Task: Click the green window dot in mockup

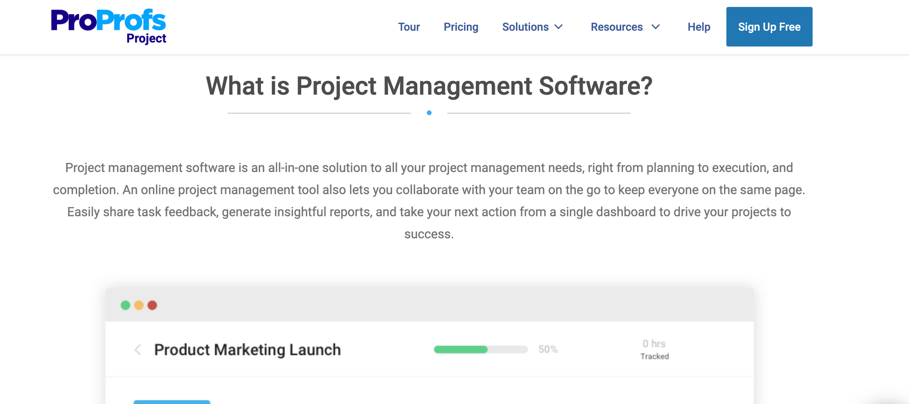Action: [125, 305]
